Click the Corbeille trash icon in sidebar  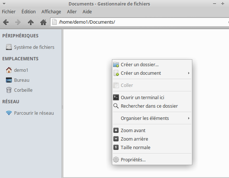(9, 90)
